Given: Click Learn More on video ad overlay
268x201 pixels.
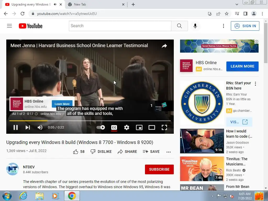Looking at the screenshot, I should [x=62, y=104].
